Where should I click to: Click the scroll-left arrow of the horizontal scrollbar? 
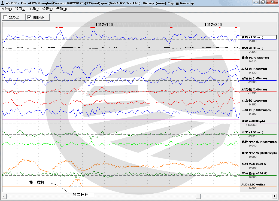4,196
